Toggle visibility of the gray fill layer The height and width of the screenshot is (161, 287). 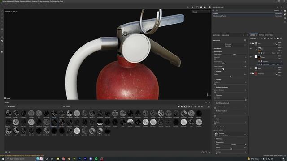(251, 68)
